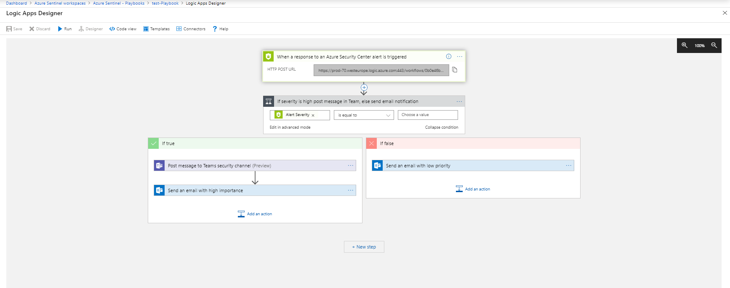
Task: Click the + New step button
Action: [x=364, y=247]
